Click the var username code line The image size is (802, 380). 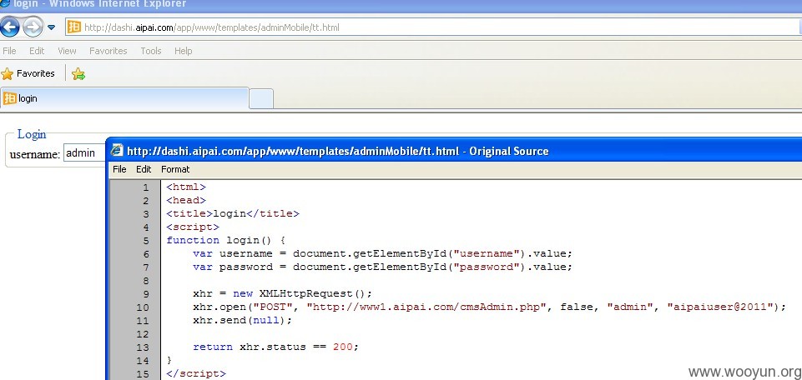point(382,254)
